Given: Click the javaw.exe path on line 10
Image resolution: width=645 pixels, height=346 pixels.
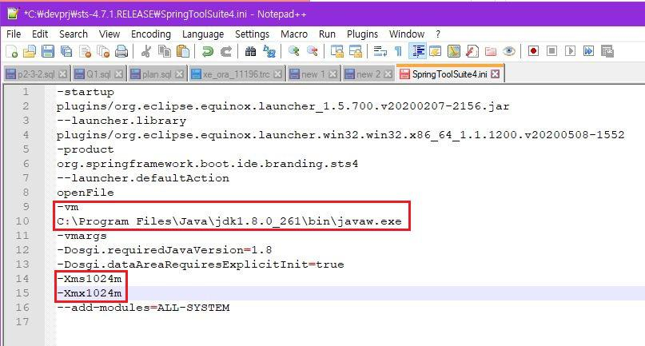Looking at the screenshot, I should pos(229,221).
